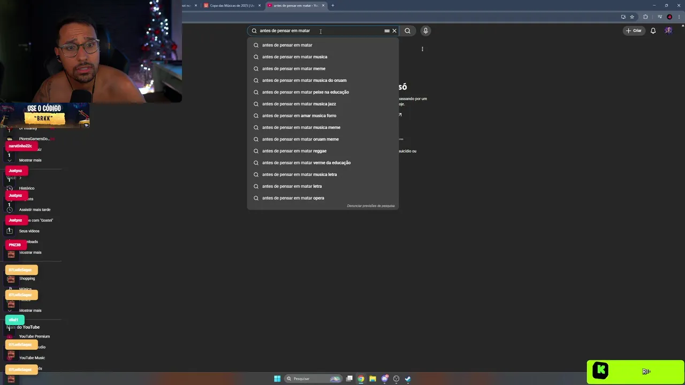Open Histórico in the sidebar
Image resolution: width=685 pixels, height=385 pixels.
point(27,188)
